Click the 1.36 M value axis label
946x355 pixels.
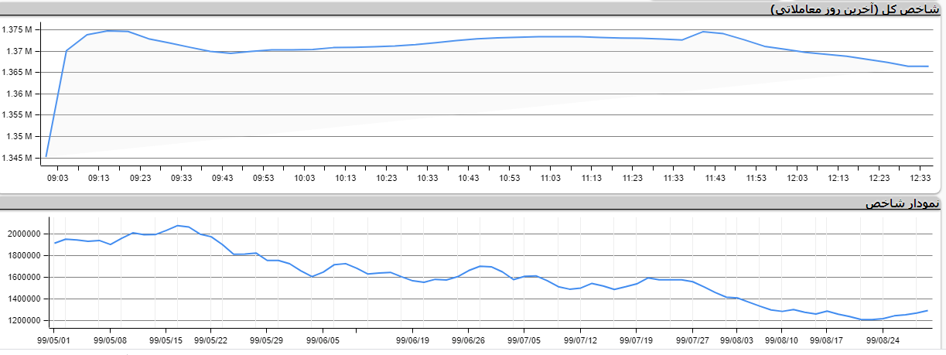(x=19, y=94)
